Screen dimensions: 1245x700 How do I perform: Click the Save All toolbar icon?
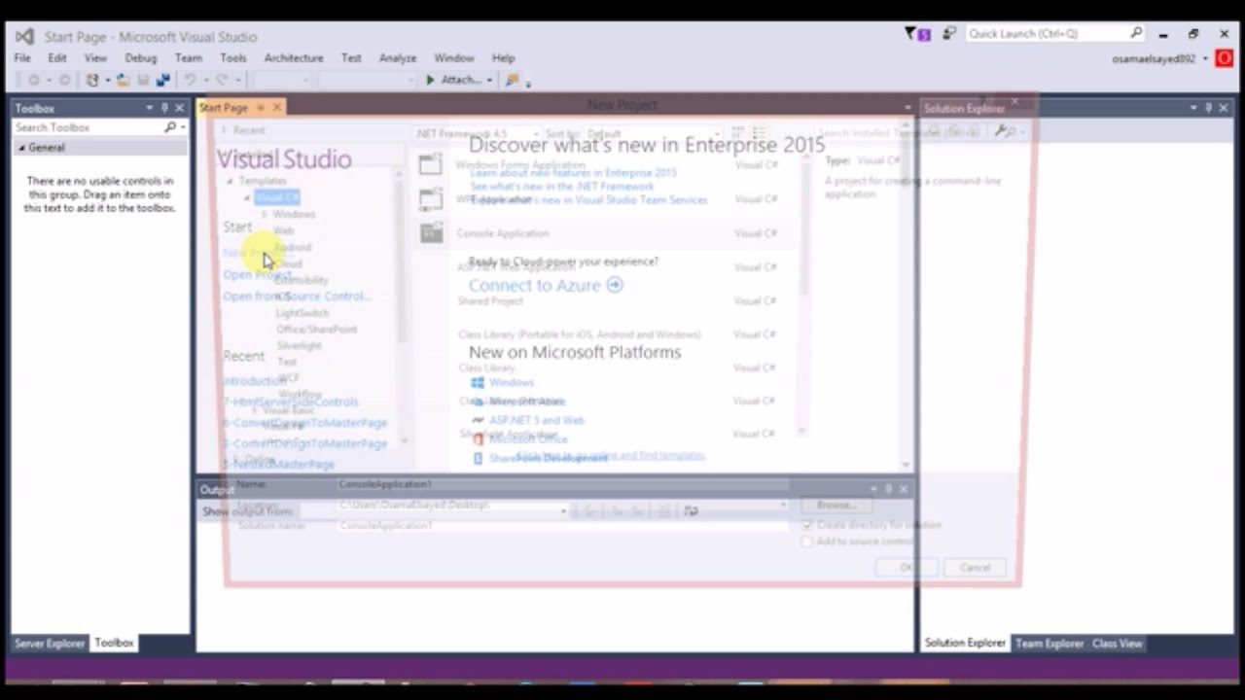pyautogui.click(x=162, y=80)
